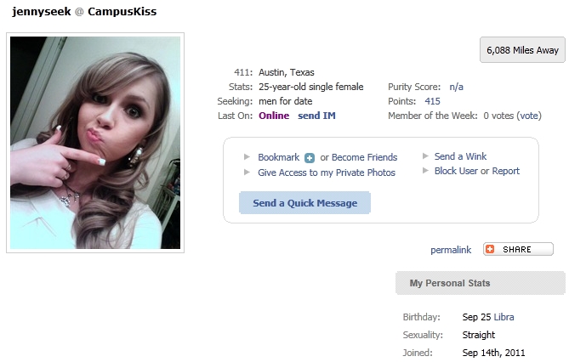This screenshot has height=362, width=569.
Task: Open the permalink link
Action: (x=451, y=250)
